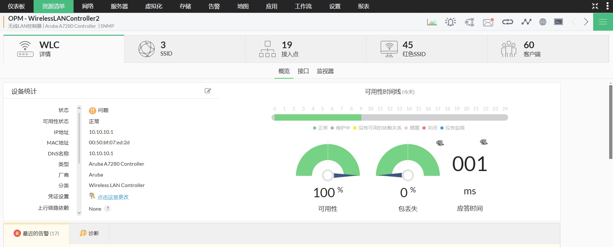Image resolution: width=613 pixels, height=247 pixels.
Task: Click the green availability timeline bar
Action: click(x=318, y=117)
